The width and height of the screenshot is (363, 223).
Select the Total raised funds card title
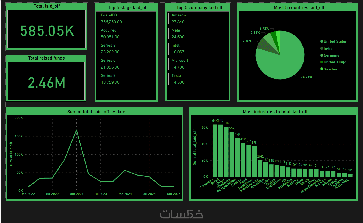[46, 58]
